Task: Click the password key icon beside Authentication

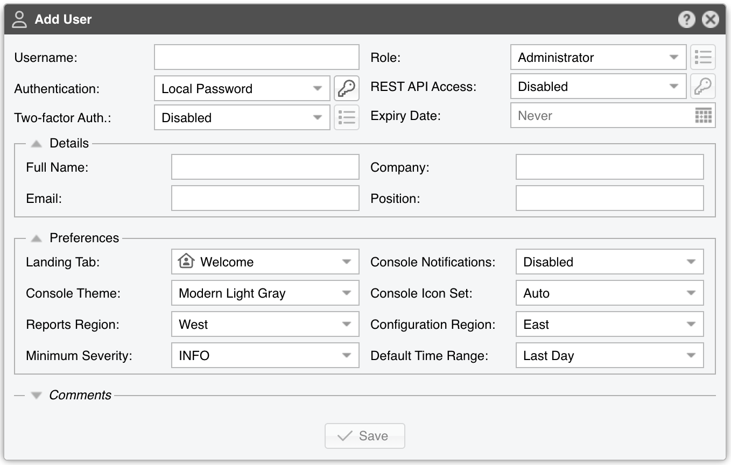Action: [x=347, y=88]
